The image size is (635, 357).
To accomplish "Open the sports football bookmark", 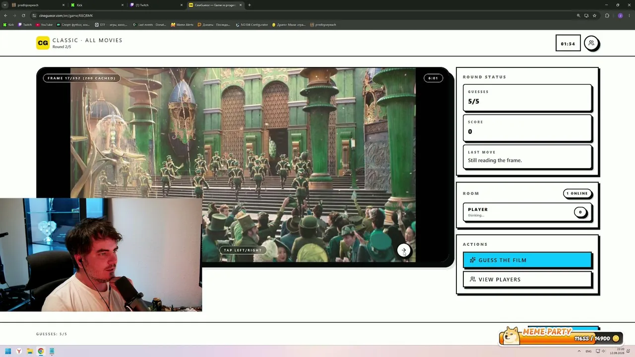I will [73, 25].
